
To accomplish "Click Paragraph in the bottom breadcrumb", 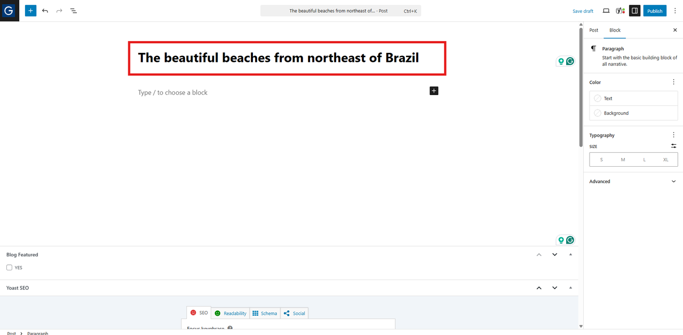I will pyautogui.click(x=38, y=333).
